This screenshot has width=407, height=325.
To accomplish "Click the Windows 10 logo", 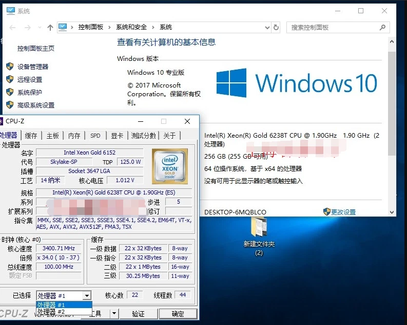I will point(297,83).
